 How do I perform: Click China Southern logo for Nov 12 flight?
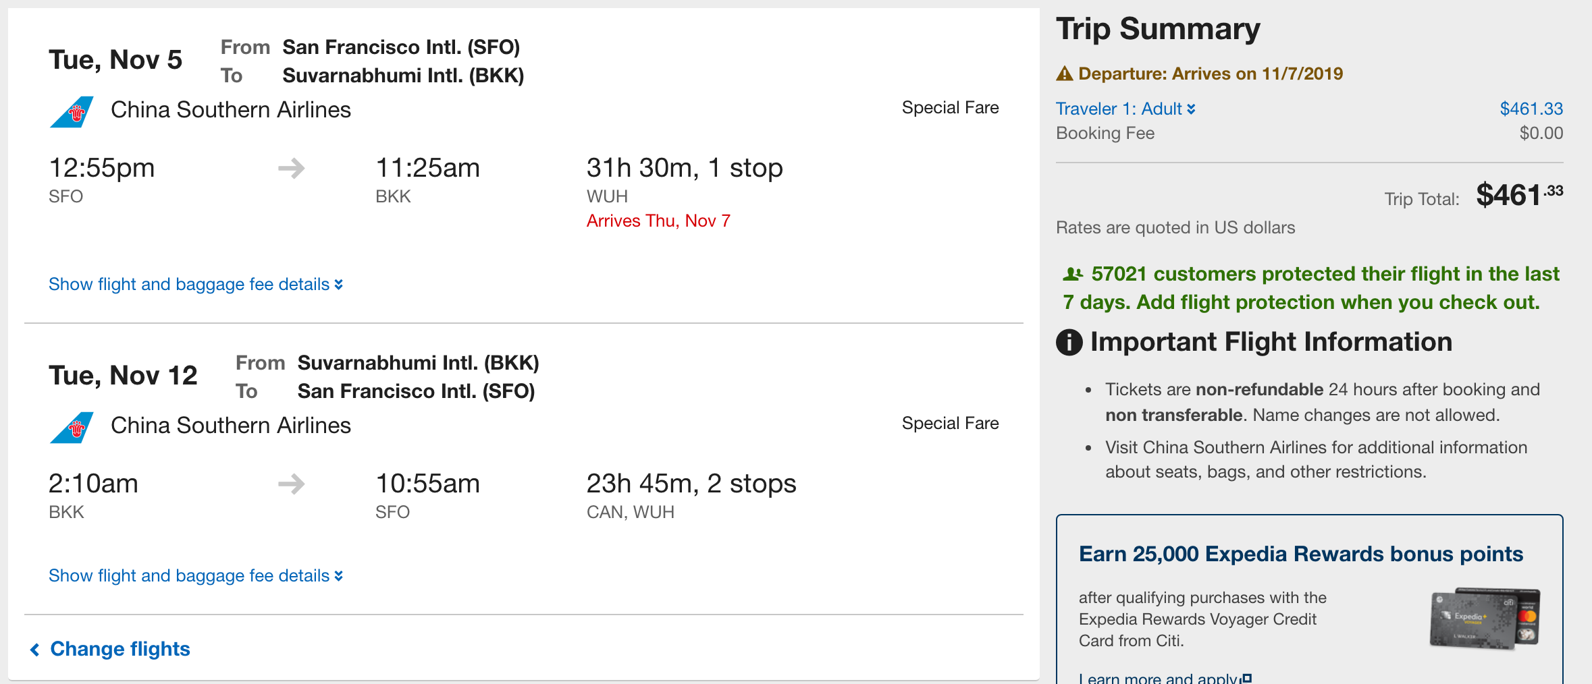[x=72, y=427]
